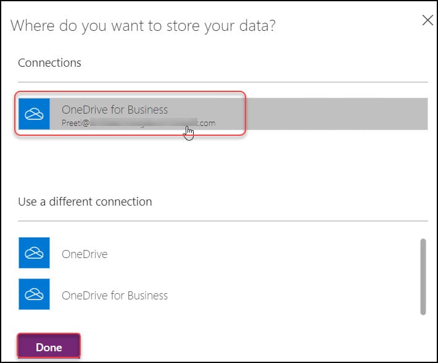Pick the OneDrive for Business label in the lower list
The width and height of the screenshot is (438, 363).
coord(115,295)
